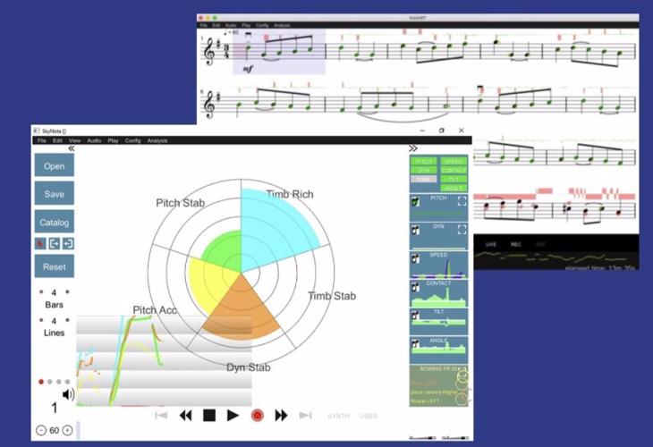Click the speaker volume icon
The width and height of the screenshot is (653, 447).
tap(68, 393)
